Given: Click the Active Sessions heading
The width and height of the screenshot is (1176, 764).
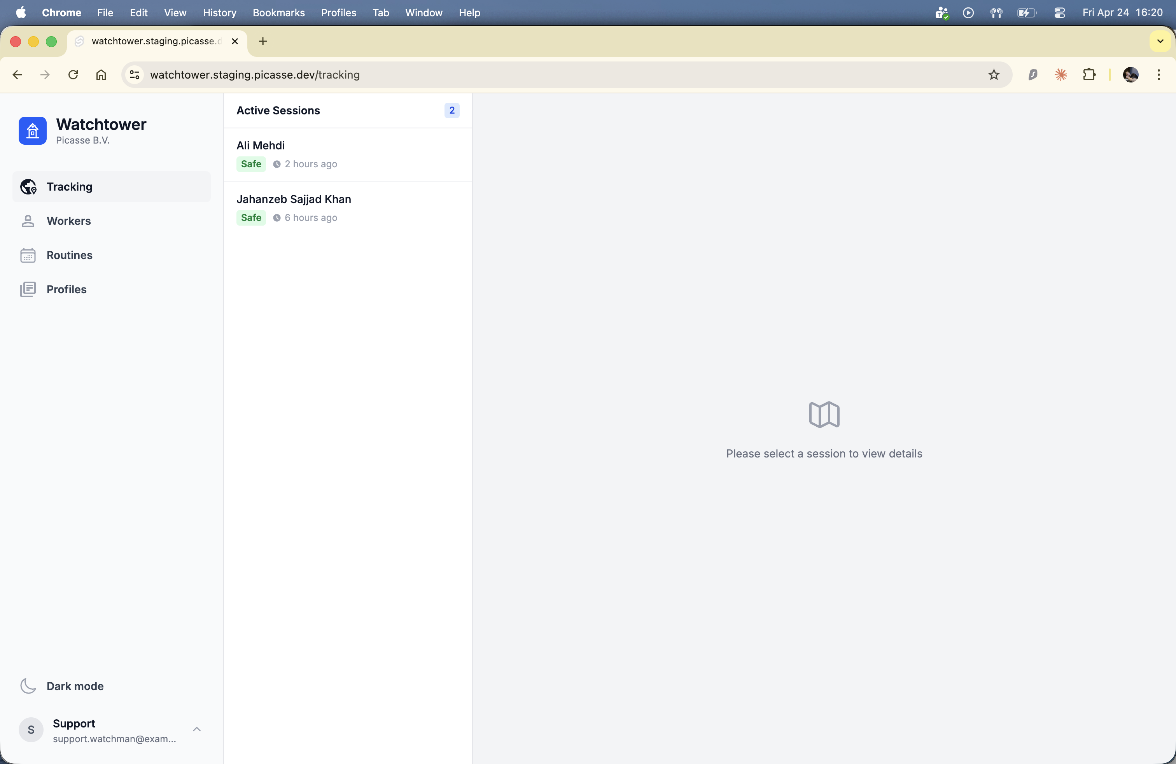Looking at the screenshot, I should pos(278,110).
